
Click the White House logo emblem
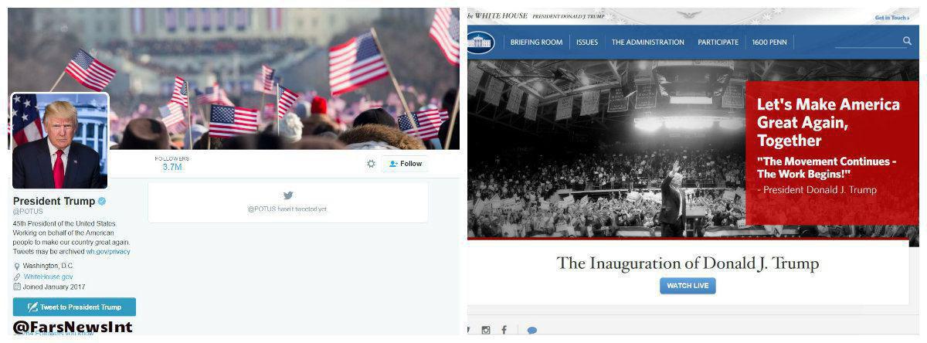pyautogui.click(x=480, y=42)
